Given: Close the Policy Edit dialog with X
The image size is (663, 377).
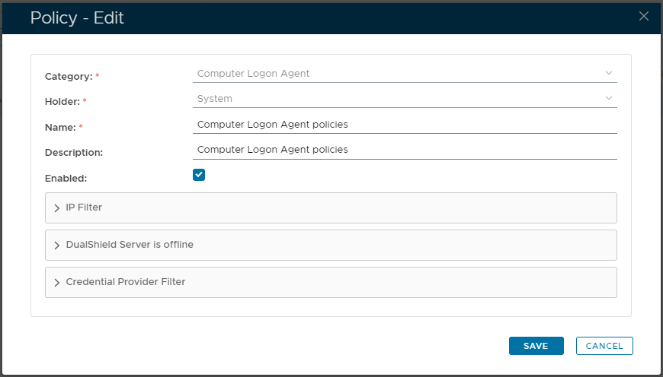Looking at the screenshot, I should (643, 16).
